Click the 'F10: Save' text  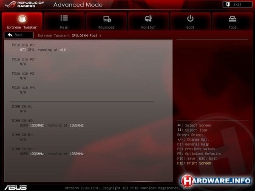(186, 158)
